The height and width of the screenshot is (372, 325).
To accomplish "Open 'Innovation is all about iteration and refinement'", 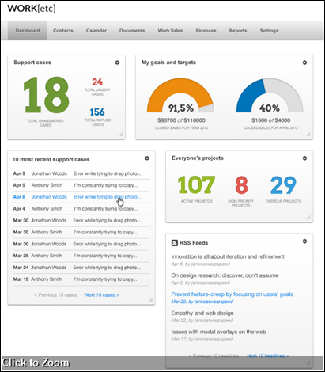I will pos(228,256).
